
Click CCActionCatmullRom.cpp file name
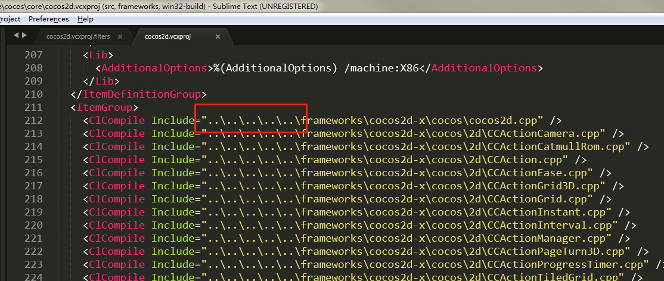tap(556, 147)
